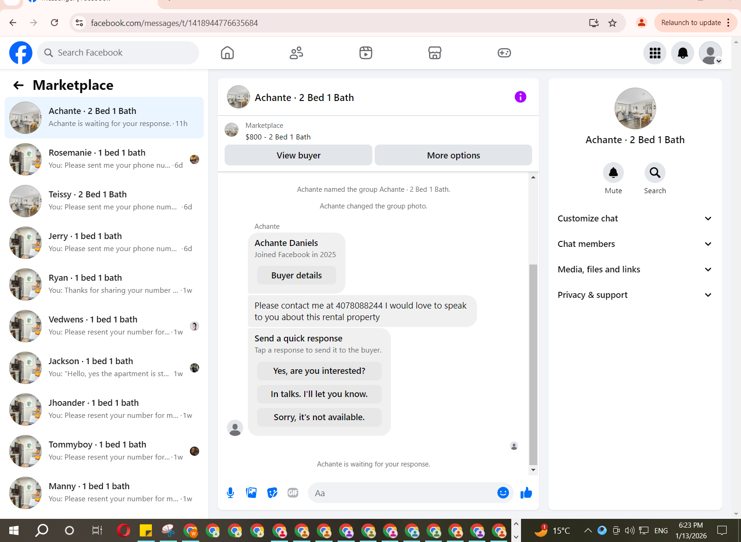Send quick reply 'Sorry, it's not available.'
Image resolution: width=741 pixels, height=542 pixels.
click(x=319, y=417)
